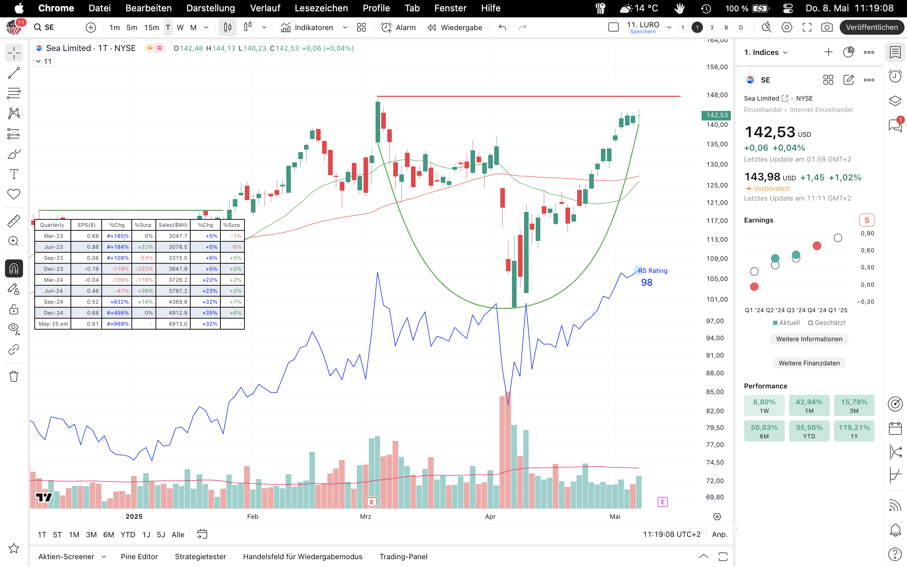Viewport: 907px width, 567px height.
Task: Open the Pine Editor tab
Action: pyautogui.click(x=139, y=556)
